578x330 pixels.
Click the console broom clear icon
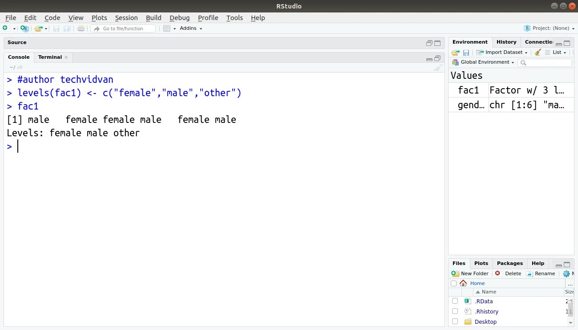(x=438, y=68)
